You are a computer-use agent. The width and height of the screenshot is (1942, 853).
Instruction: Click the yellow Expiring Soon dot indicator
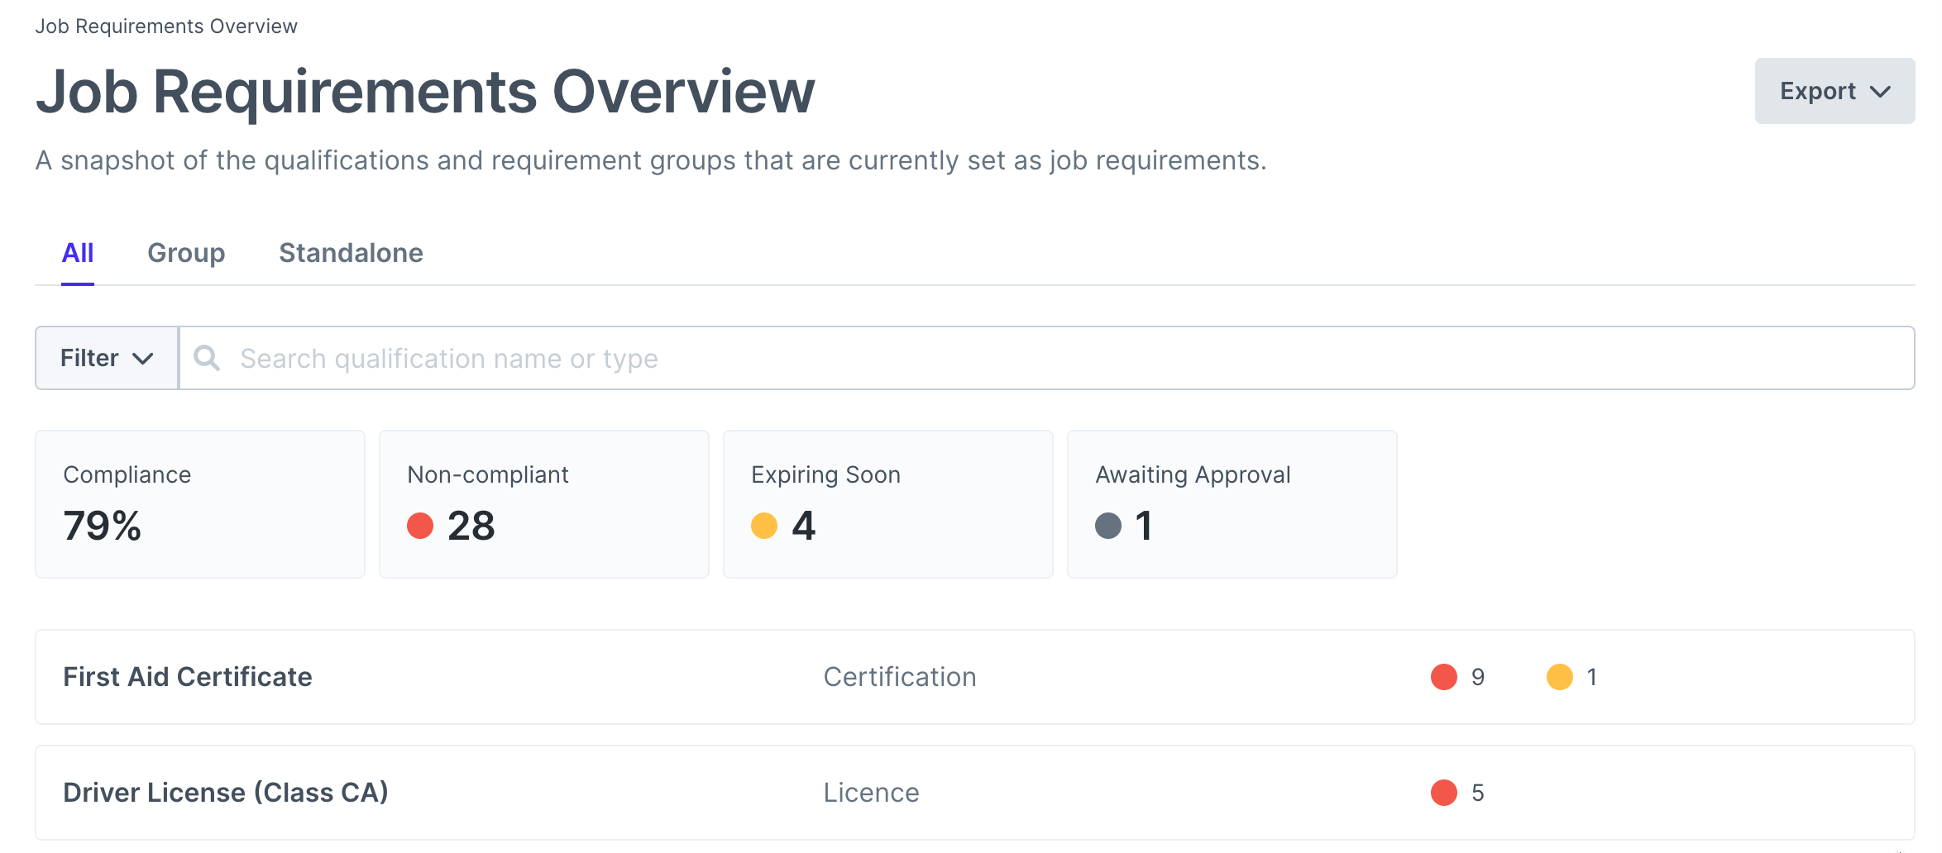tap(765, 526)
